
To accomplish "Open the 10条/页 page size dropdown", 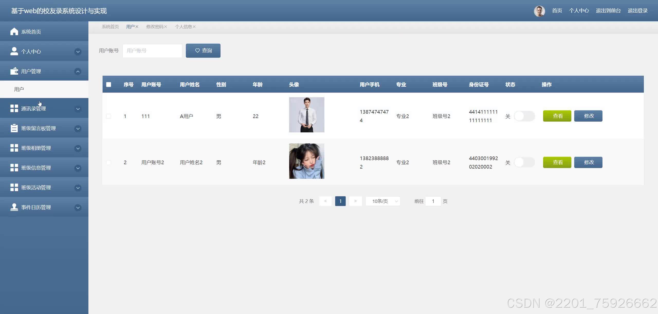I will click(x=383, y=201).
